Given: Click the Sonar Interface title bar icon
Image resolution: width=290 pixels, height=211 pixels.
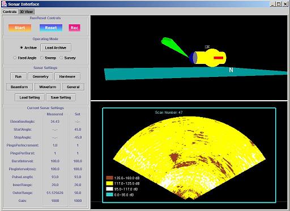Looking at the screenshot, I should (4, 4).
